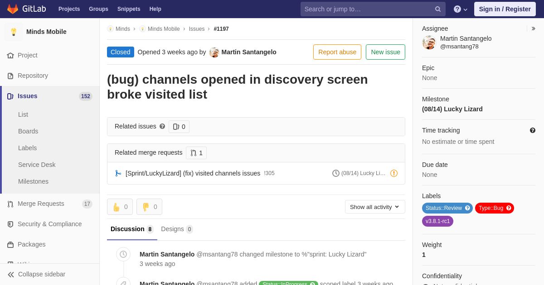Collapse the right sidebar with double chevron

[x=533, y=28]
